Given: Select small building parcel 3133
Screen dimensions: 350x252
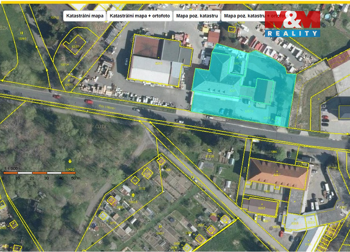Looking at the screenshot, I should 135,180.
